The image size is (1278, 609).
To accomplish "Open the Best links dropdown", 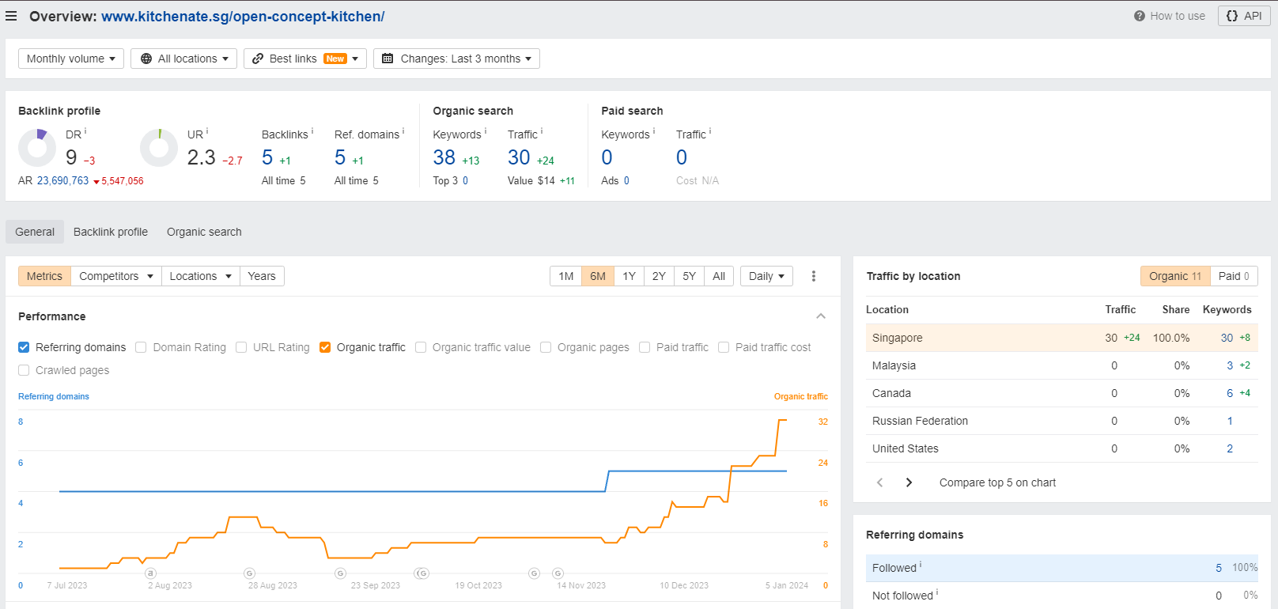I will point(305,59).
